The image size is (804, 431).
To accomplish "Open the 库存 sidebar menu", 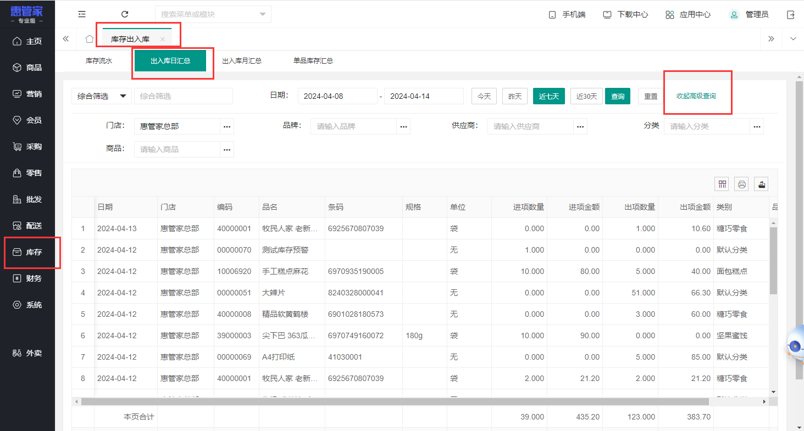I will [27, 252].
